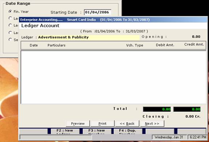The height and width of the screenshot is (142, 209).
Task: Click the Preview button
Action: (78, 123)
